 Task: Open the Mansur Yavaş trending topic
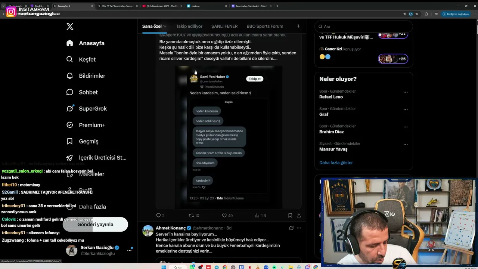(x=333, y=149)
